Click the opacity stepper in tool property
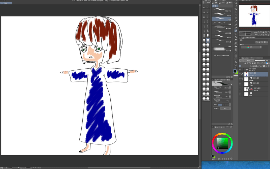This screenshot has height=169, width=270. (228, 92)
